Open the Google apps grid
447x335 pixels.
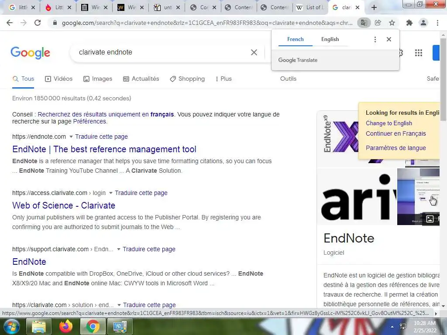click(419, 53)
